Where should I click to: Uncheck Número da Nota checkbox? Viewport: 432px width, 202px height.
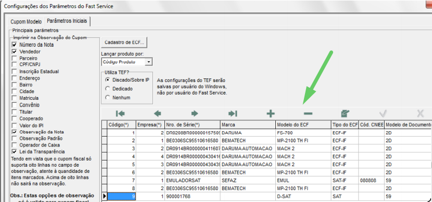pos(15,45)
